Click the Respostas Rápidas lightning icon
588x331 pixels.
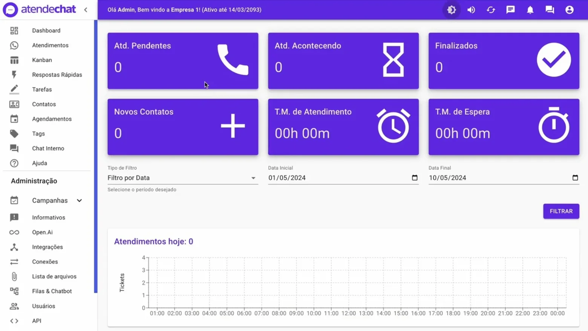point(14,75)
